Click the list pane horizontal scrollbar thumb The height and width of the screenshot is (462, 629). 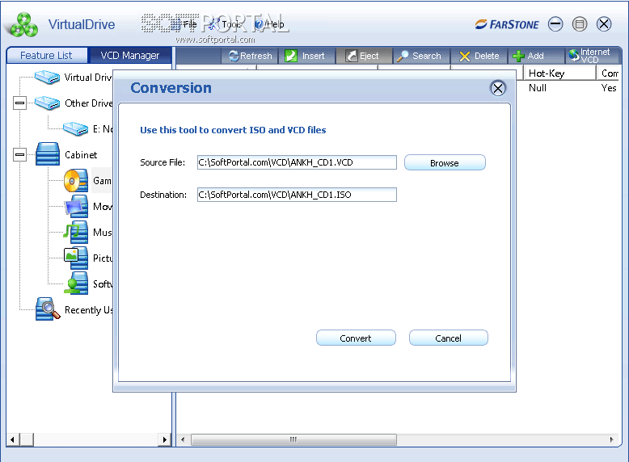[293, 439]
